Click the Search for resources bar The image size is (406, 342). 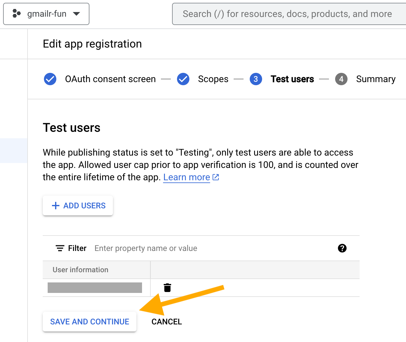(x=287, y=14)
